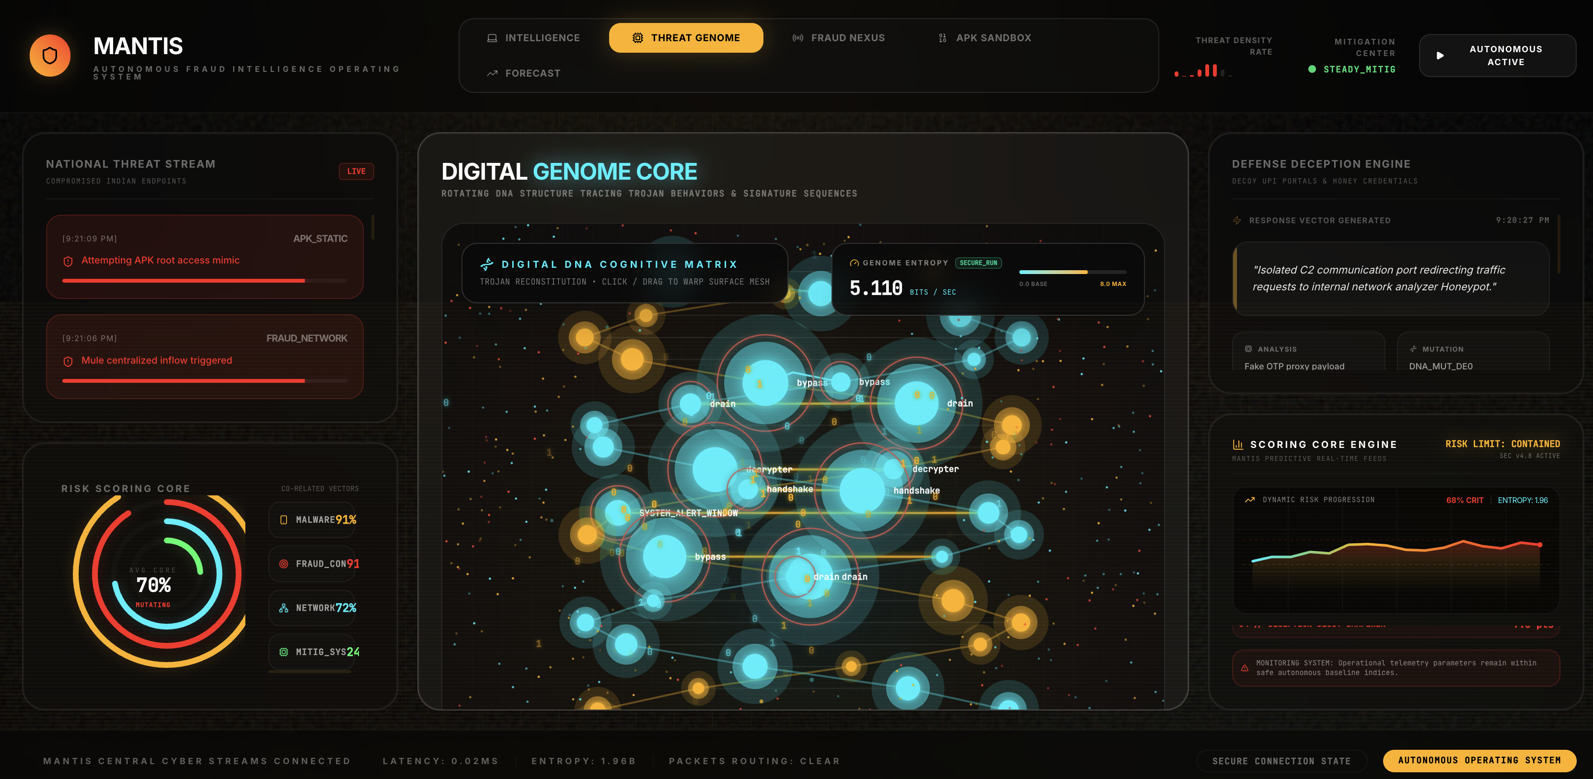Click the lightning icon beside Response Vector

click(x=1237, y=221)
